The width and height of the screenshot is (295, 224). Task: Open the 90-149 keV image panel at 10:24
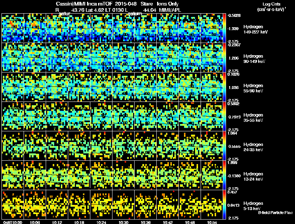tap(101, 58)
